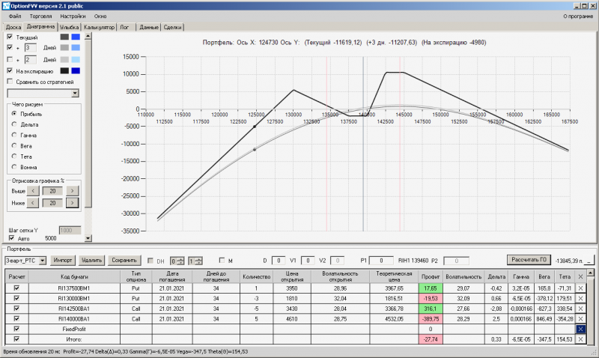
Task: Switch to the Доска tab
Action: (13, 27)
